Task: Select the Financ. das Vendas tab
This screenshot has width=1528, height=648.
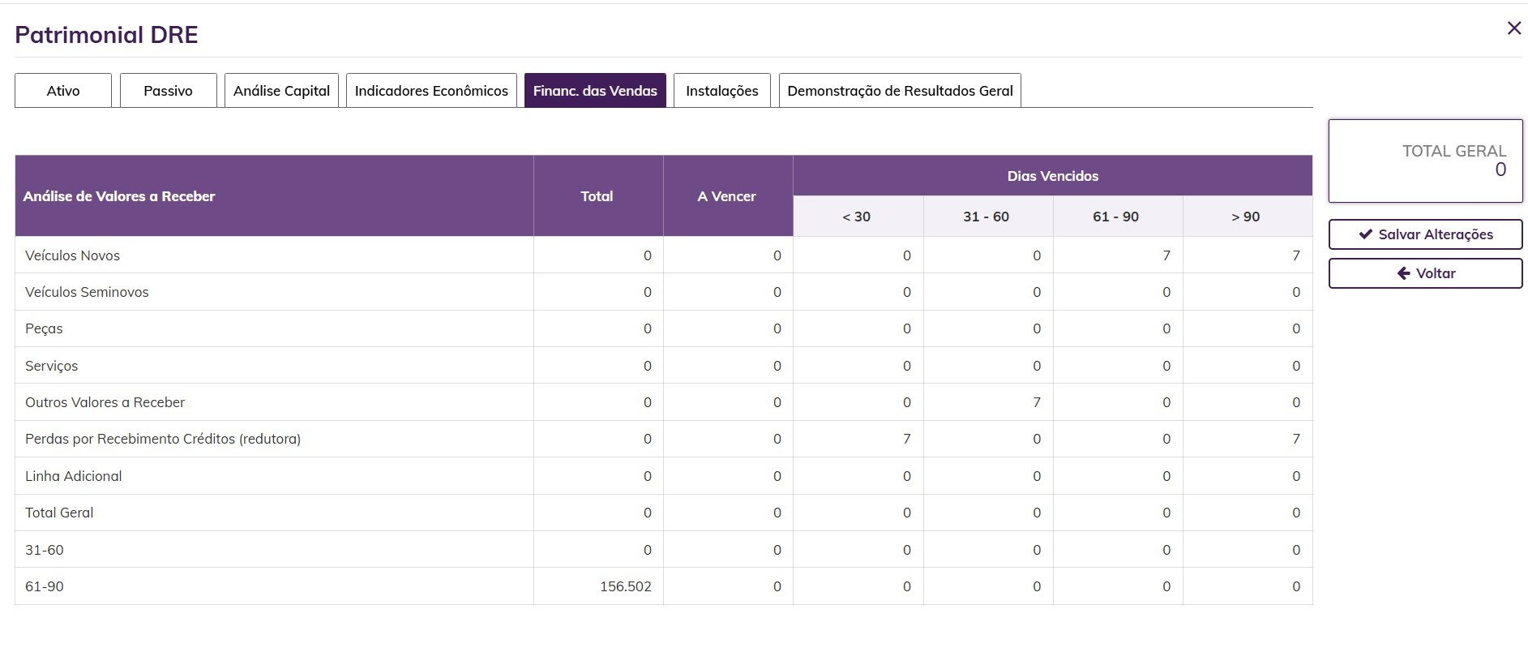Action: pyautogui.click(x=595, y=91)
